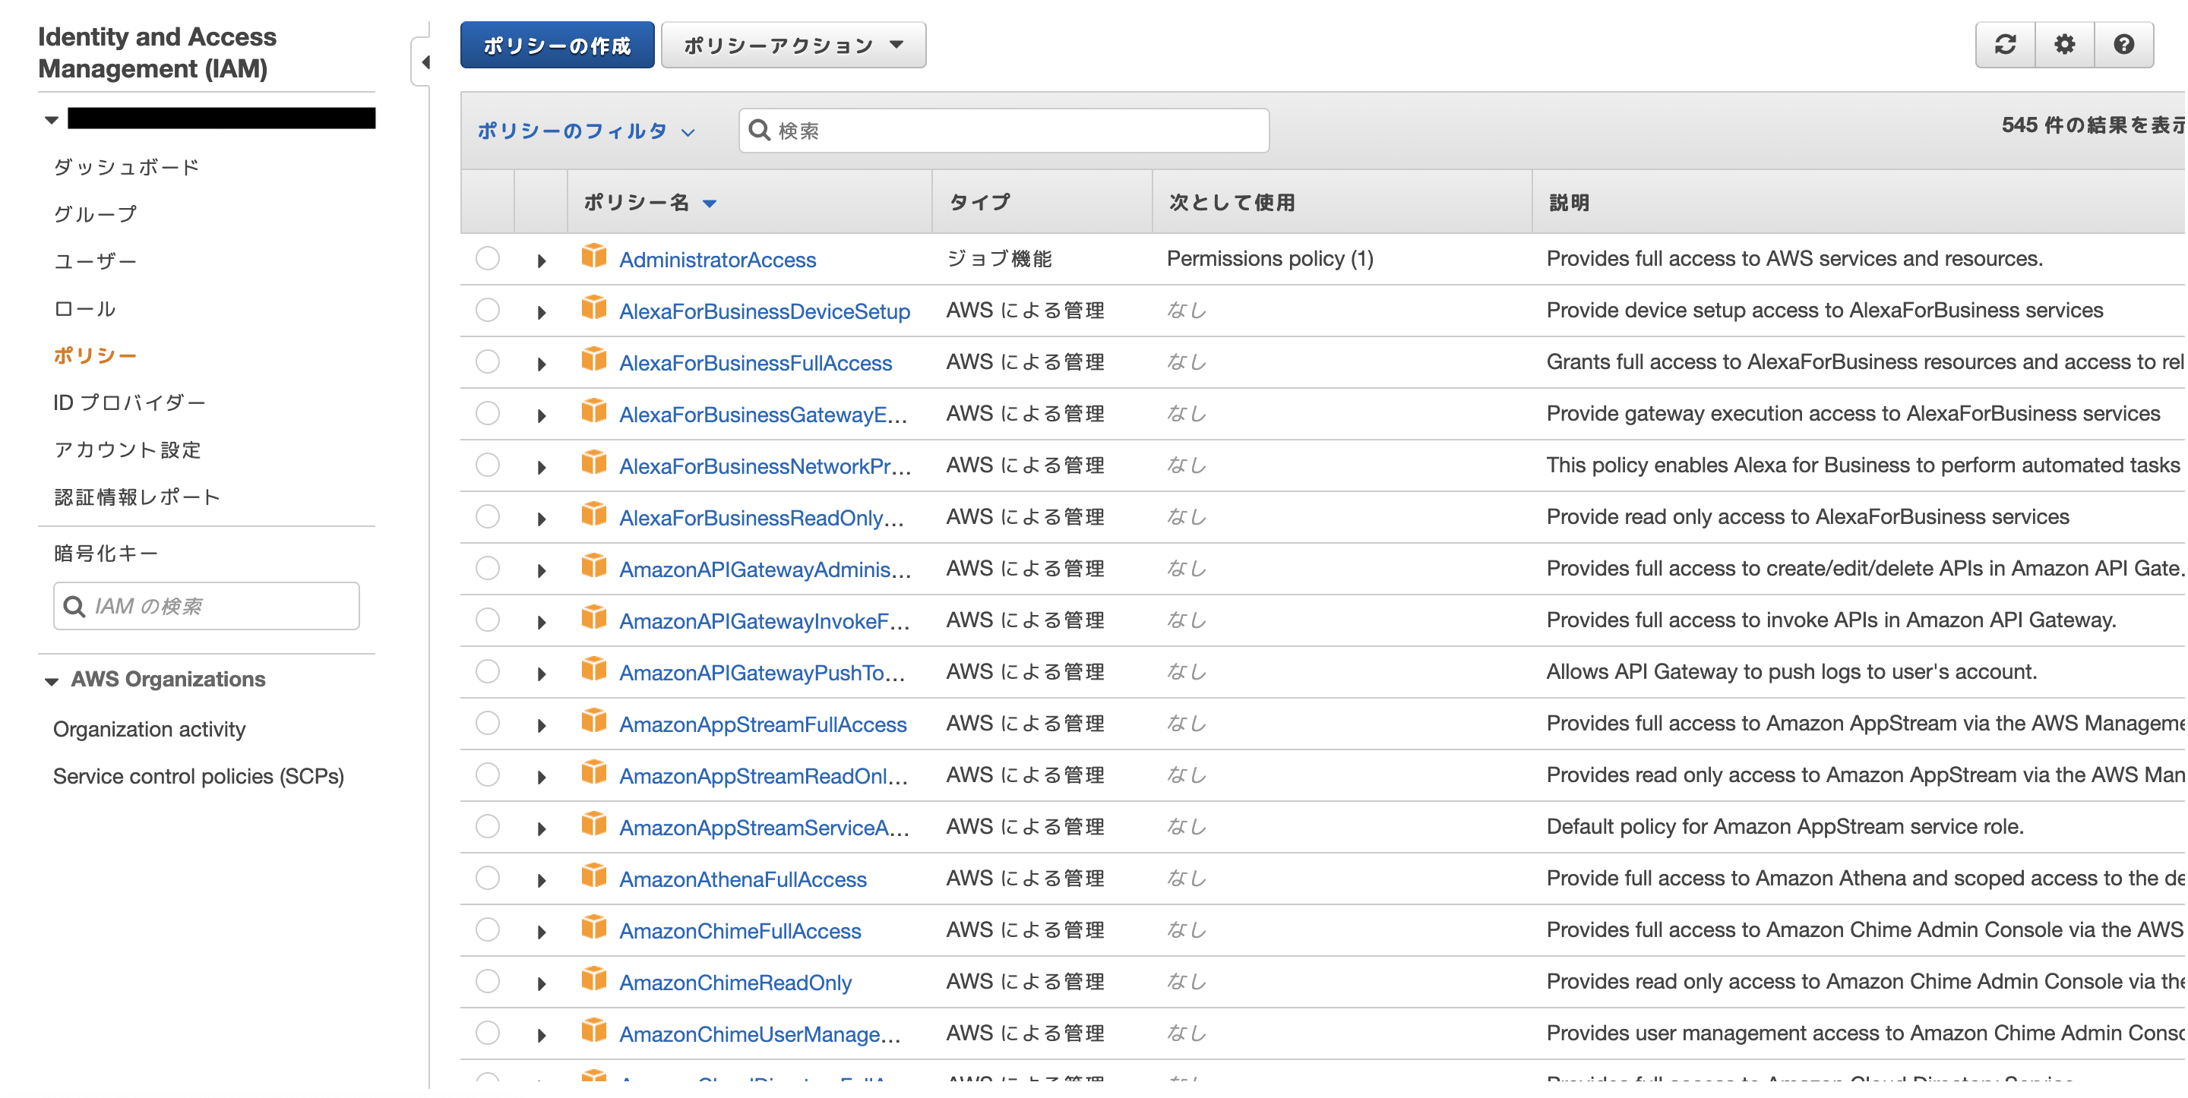This screenshot has height=1098, width=2188.
Task: Open the ポリシーのフィルタ dropdown
Action: (x=586, y=131)
